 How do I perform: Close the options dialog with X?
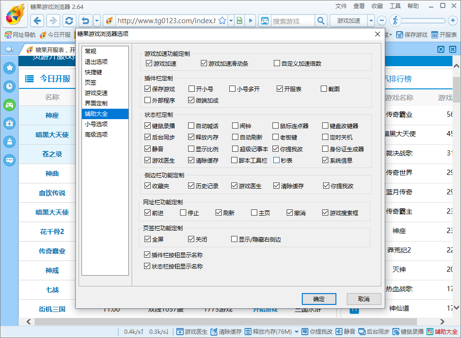(x=378, y=34)
